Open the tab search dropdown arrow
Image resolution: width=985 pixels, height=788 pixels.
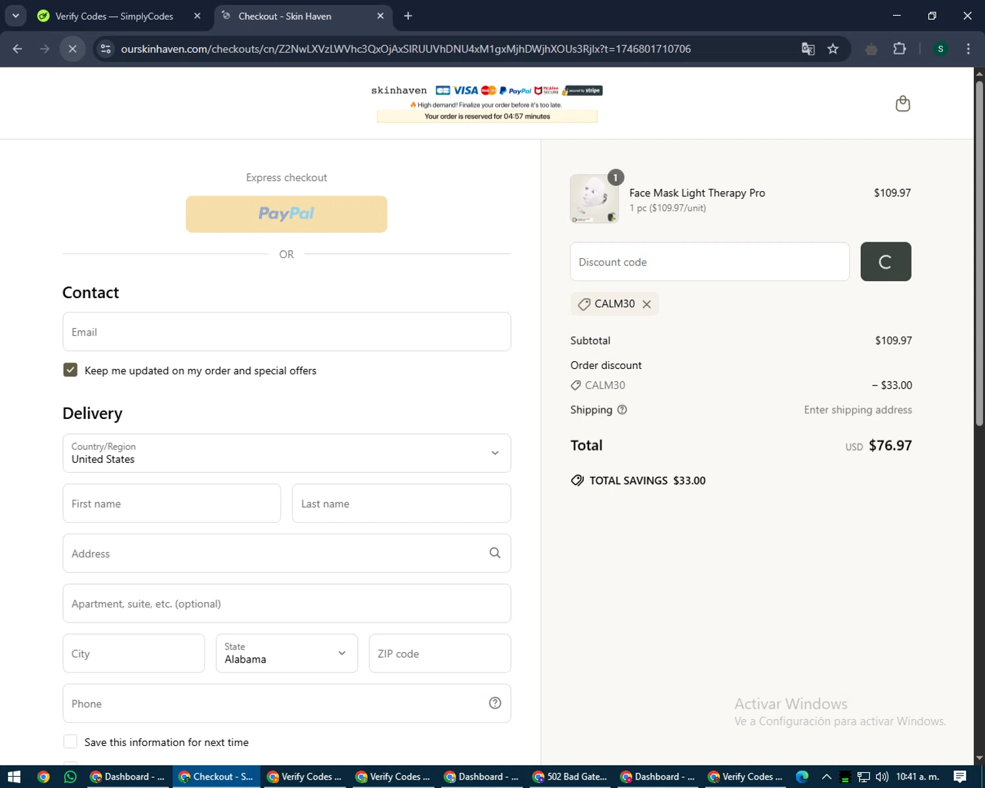(15, 16)
